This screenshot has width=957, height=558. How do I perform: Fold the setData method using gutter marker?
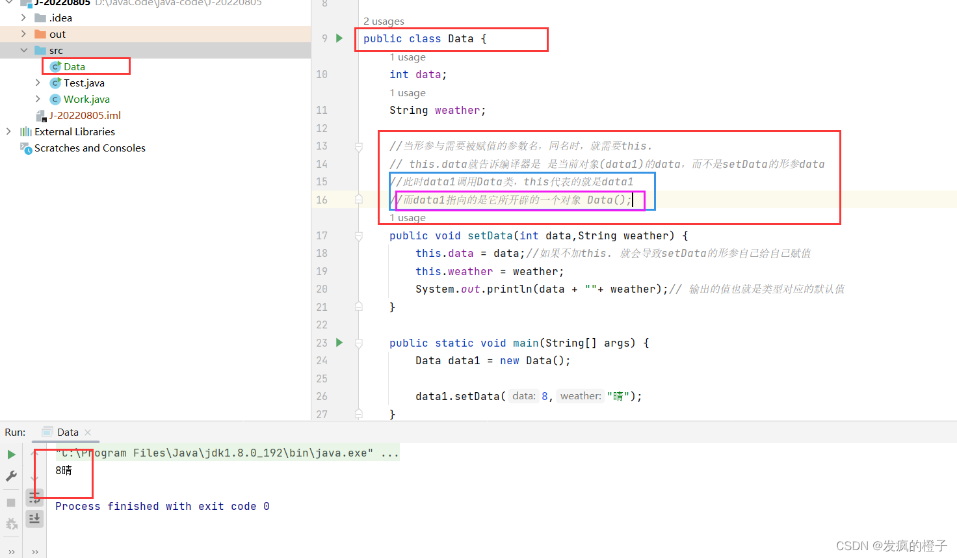(359, 236)
